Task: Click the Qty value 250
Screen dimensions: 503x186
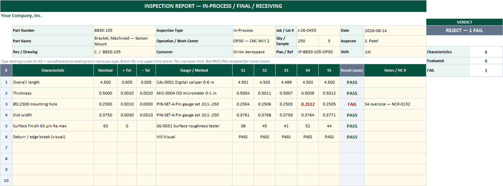Action: click(x=308, y=41)
